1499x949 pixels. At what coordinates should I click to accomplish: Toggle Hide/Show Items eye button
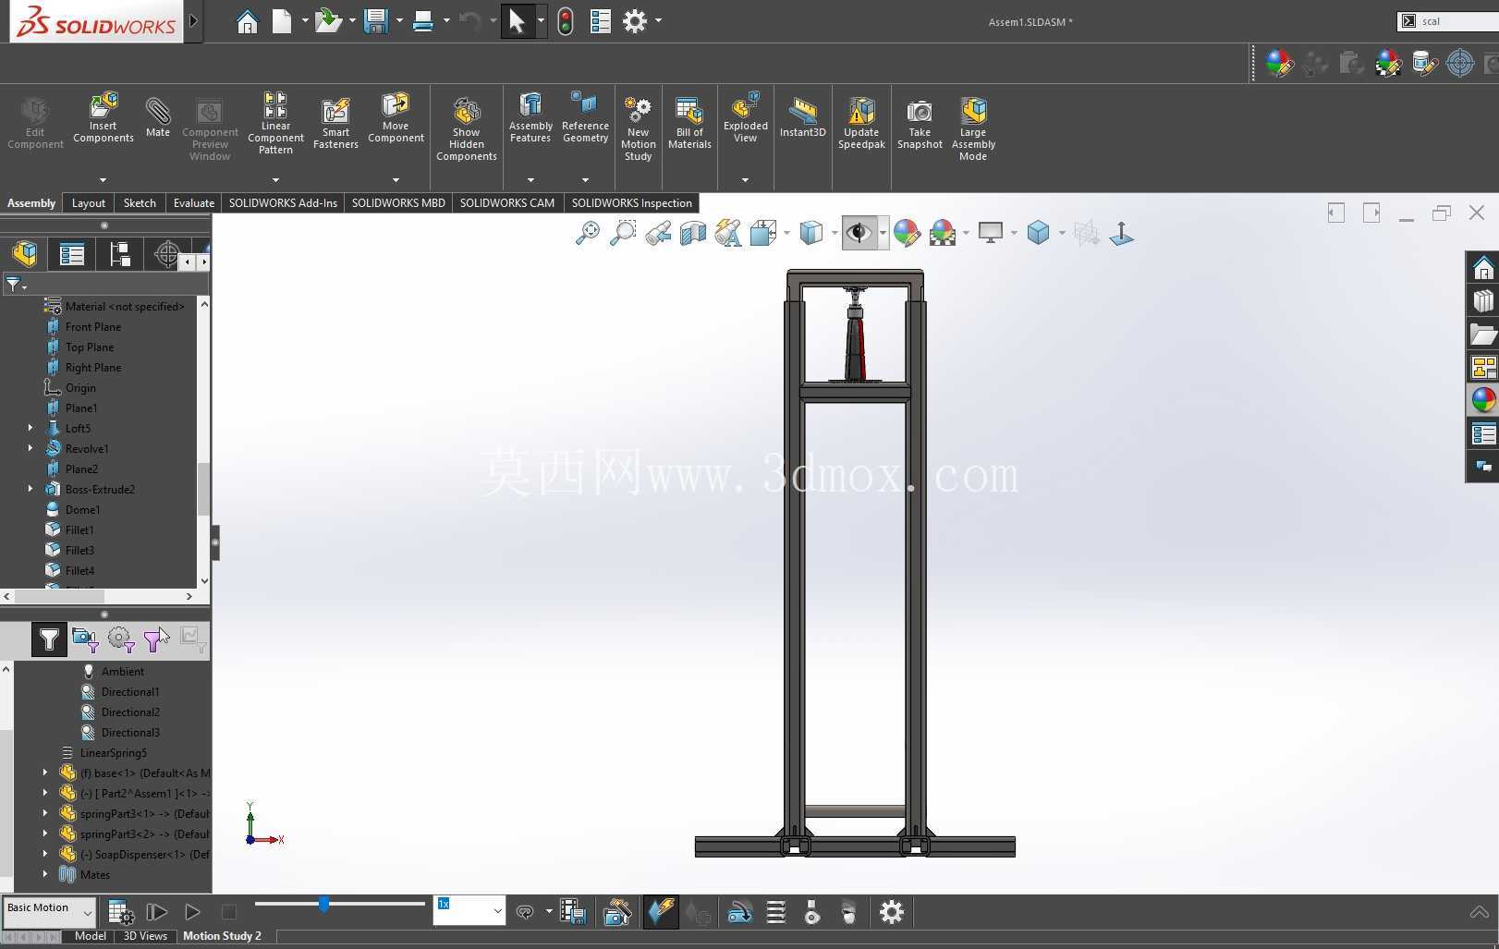point(859,233)
